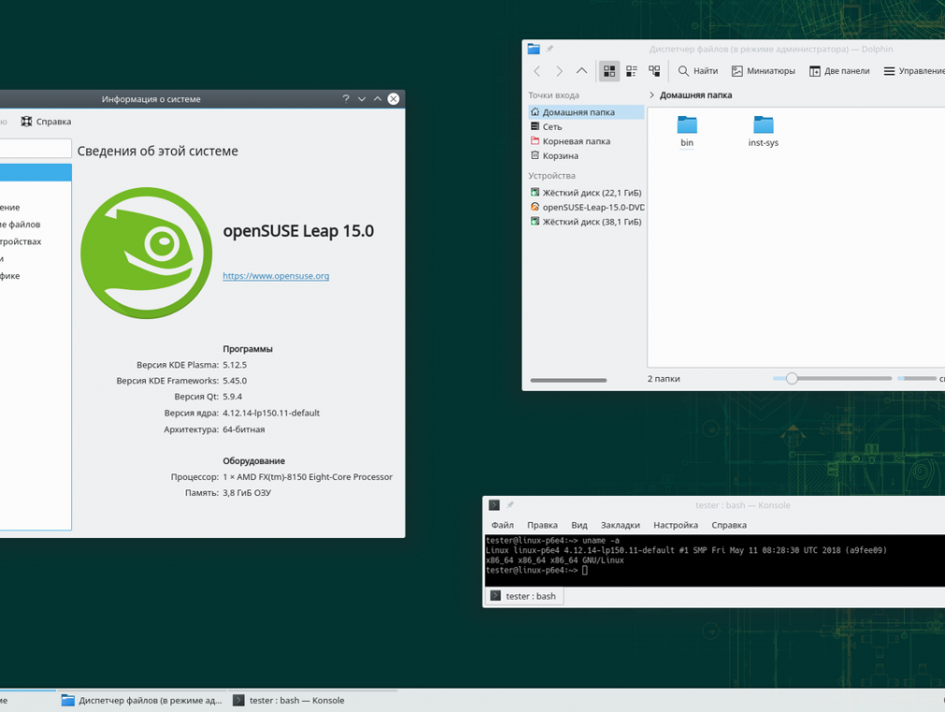Expand the breadcrumb chevron before Домашняя папка
Image resolution: width=945 pixels, height=712 pixels.
point(652,95)
